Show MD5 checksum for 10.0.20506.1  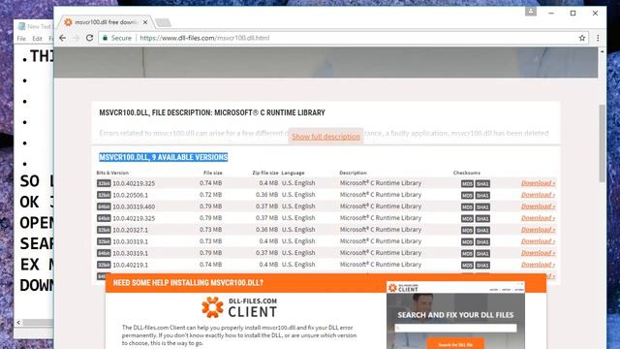pos(467,195)
